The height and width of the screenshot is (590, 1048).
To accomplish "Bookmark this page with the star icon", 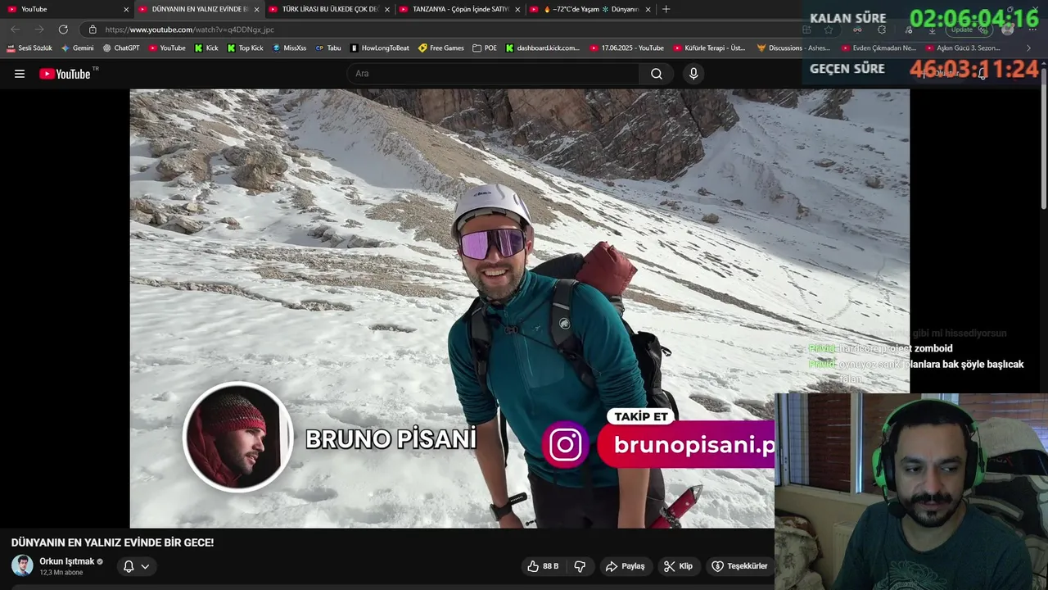I will [829, 29].
